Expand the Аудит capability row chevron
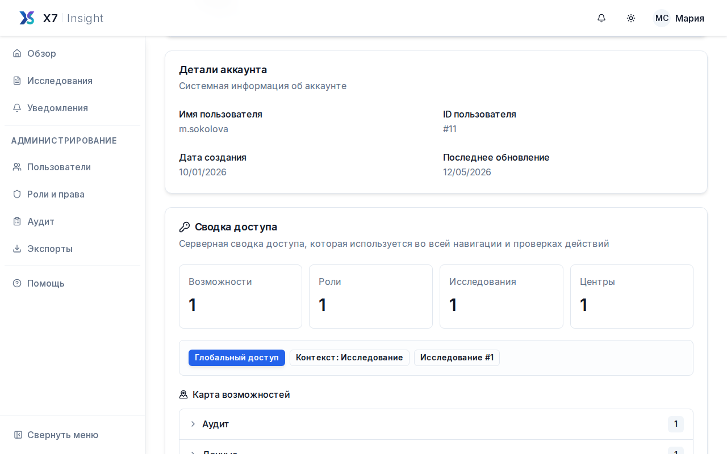This screenshot has height=454, width=727. point(193,424)
